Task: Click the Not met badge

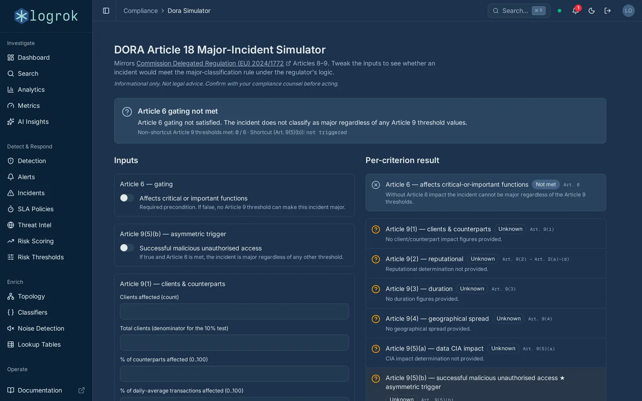Action: [x=546, y=184]
